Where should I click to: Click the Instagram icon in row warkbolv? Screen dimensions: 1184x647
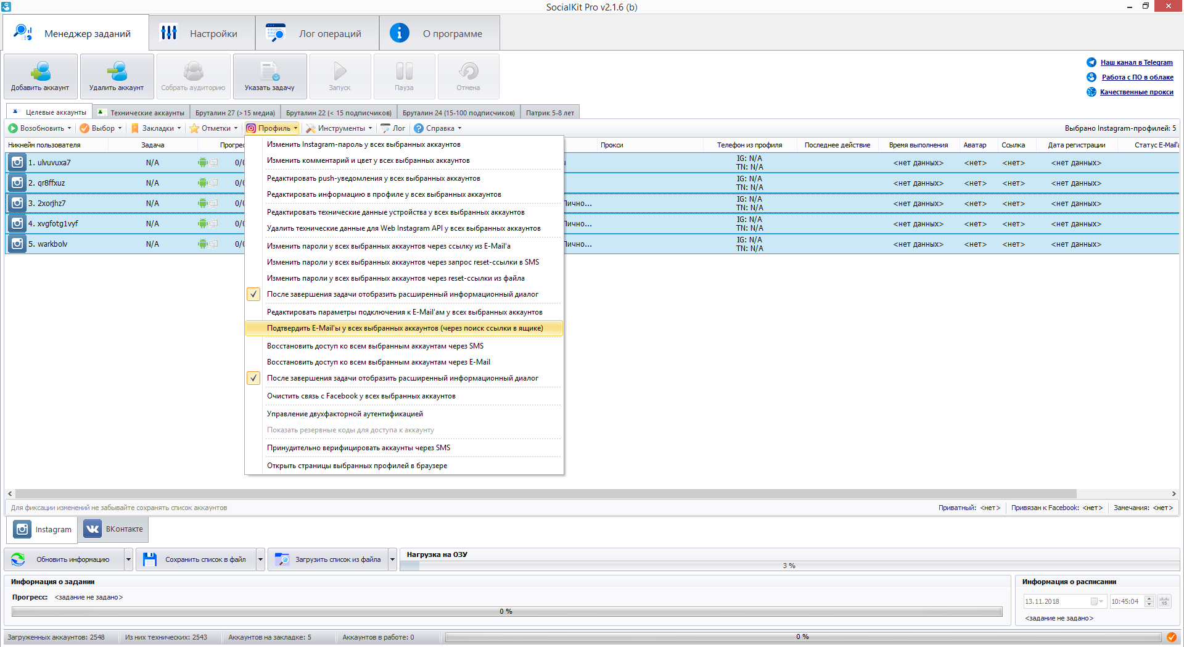point(17,244)
